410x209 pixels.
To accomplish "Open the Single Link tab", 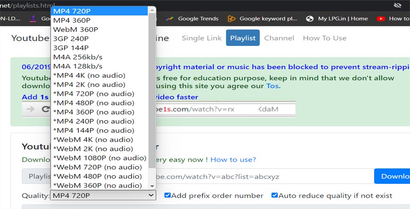I will point(202,38).
